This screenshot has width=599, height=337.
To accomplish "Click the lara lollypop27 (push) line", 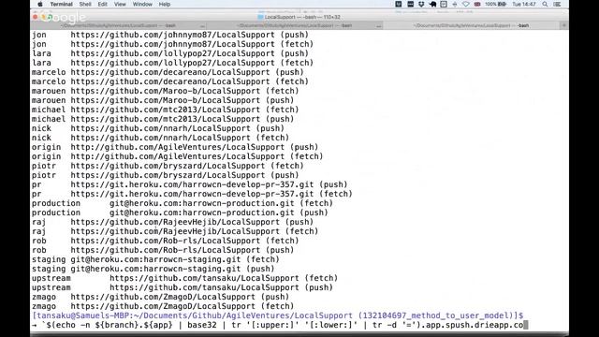I will 170,53.
